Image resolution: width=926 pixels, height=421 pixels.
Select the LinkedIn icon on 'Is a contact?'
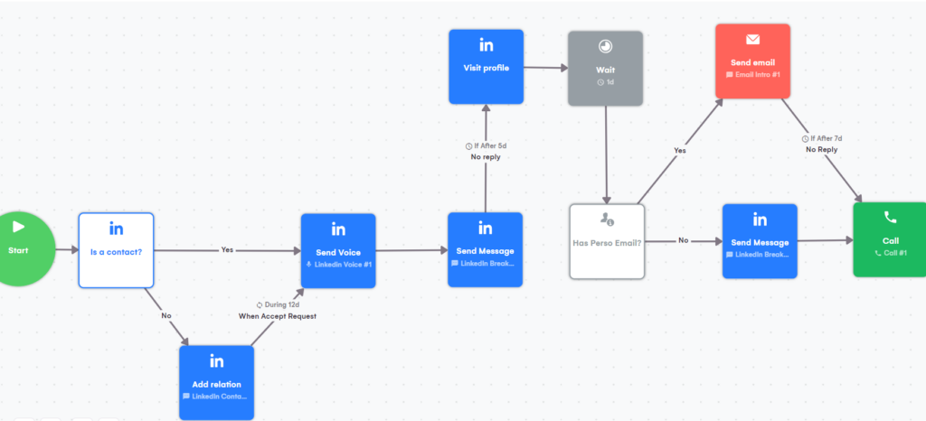coord(116,229)
